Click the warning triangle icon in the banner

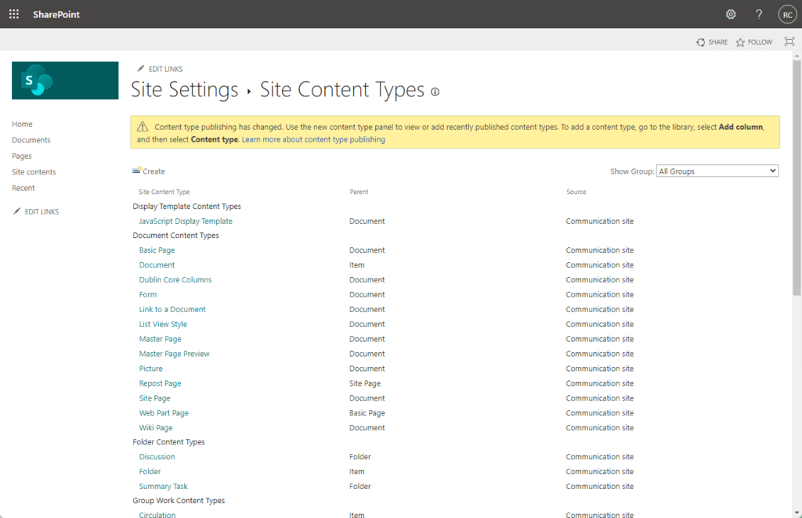(143, 127)
